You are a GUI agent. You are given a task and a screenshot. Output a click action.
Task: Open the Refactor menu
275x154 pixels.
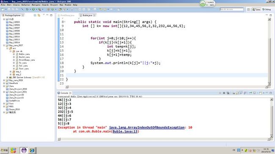point(26,5)
